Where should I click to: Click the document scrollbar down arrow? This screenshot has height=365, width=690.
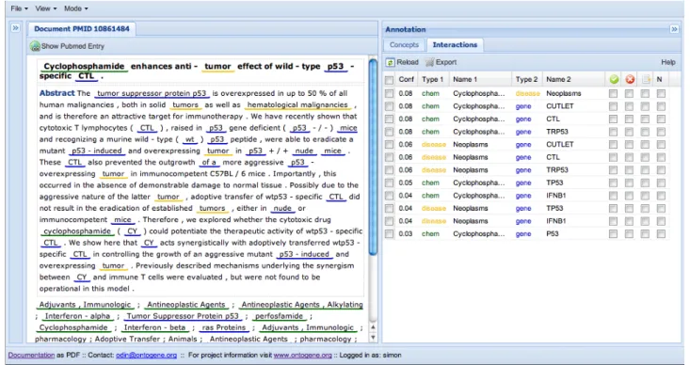point(373,338)
